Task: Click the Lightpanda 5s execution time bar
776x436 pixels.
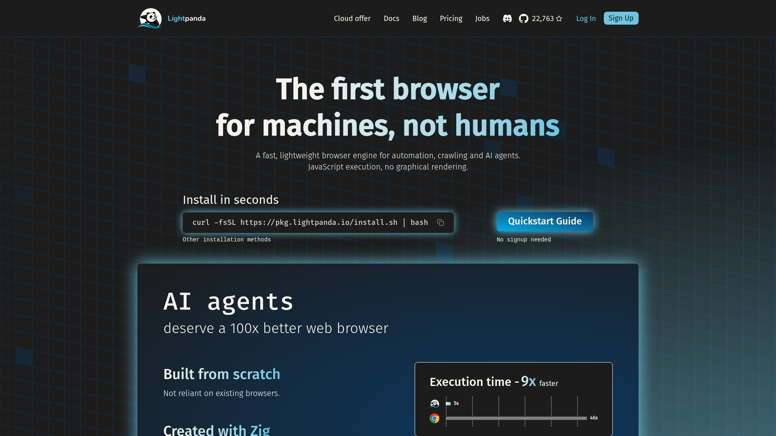Action: click(448, 403)
